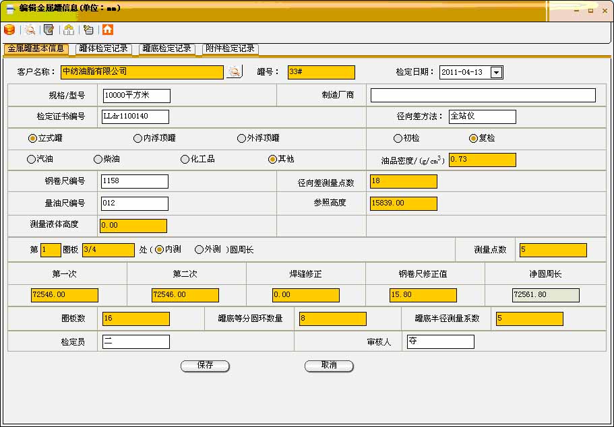Open the 附件检定记录 tab
Viewport: 614px width, 427px height.
pos(231,48)
